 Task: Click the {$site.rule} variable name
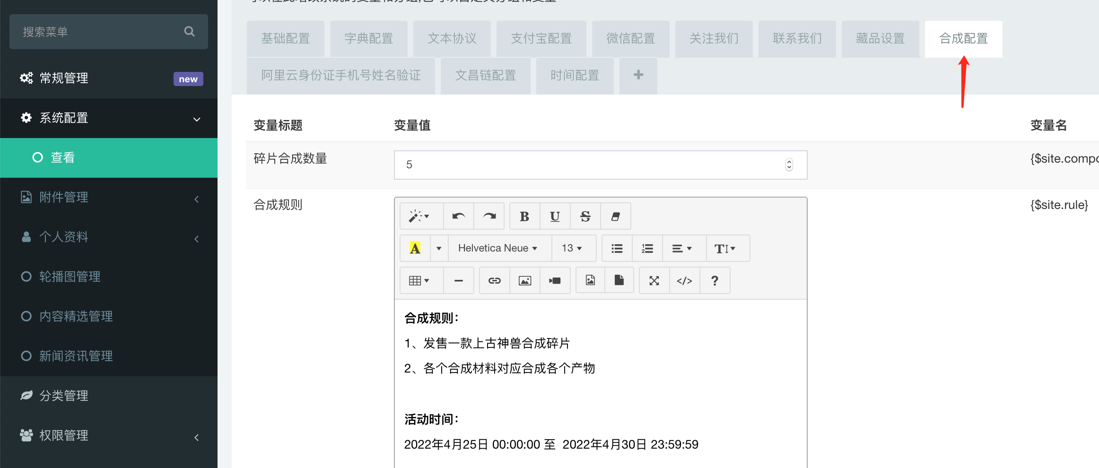(x=1059, y=205)
